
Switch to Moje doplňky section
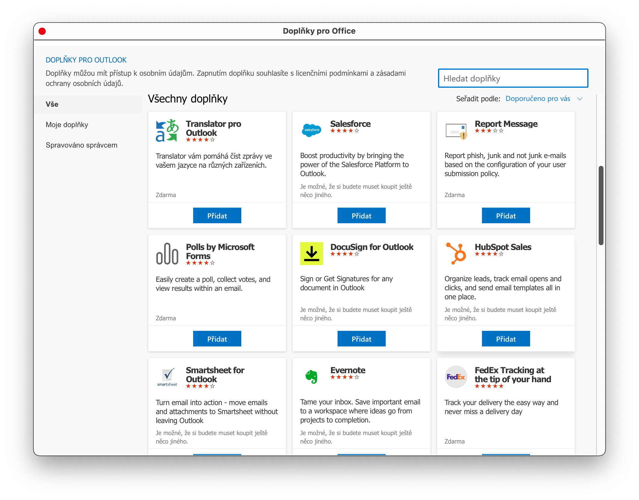67,125
